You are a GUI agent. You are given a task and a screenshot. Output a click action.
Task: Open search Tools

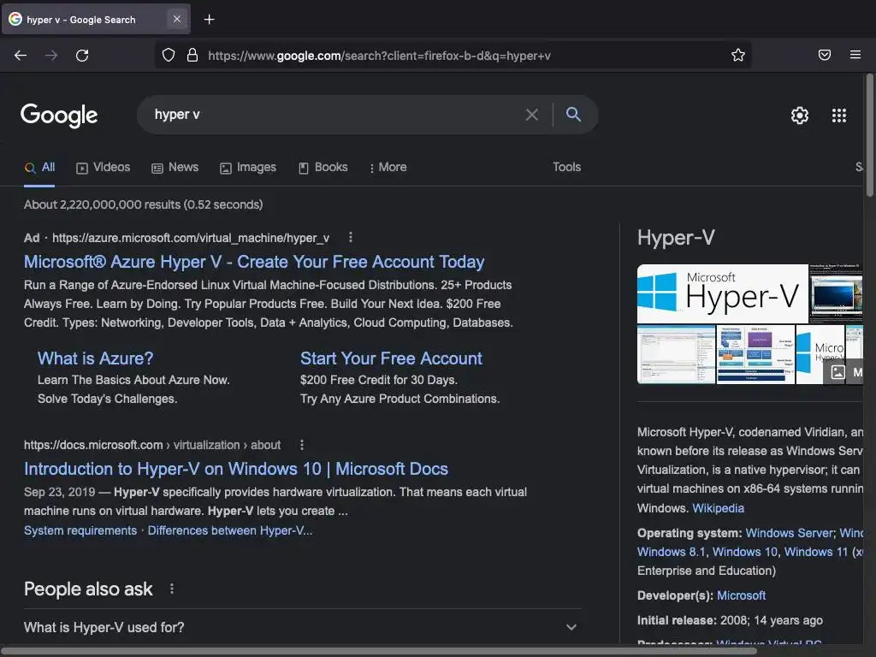566,167
